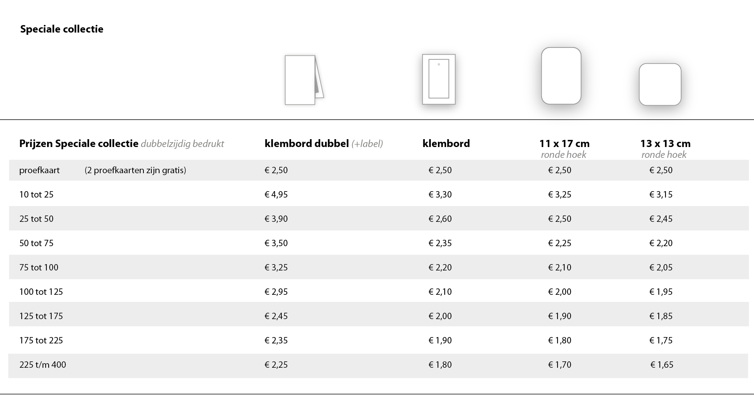Viewport: 754px width, 410px height.
Task: Click the € 1,65 price cell
Action: coord(662,365)
